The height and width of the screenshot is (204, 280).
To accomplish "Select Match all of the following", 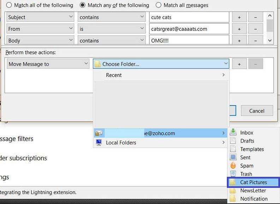I will [9, 5].
